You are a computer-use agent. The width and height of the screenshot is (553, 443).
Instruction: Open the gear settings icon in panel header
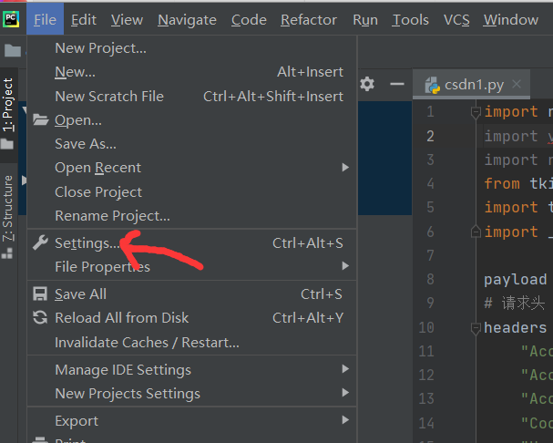[367, 84]
